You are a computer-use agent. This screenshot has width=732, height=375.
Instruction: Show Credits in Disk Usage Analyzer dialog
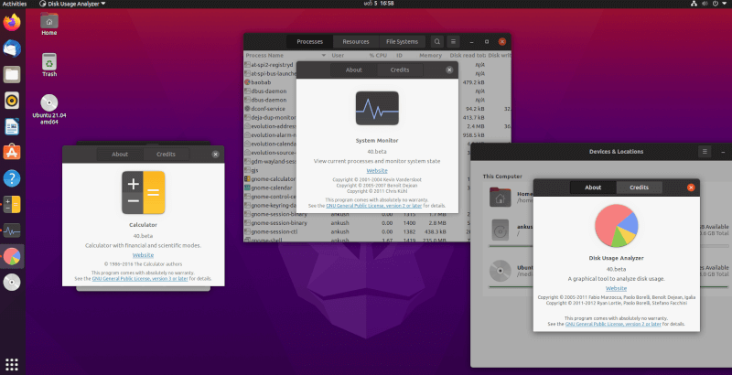[x=639, y=187]
